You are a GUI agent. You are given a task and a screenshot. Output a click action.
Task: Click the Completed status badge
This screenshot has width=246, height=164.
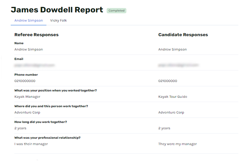[x=116, y=11]
